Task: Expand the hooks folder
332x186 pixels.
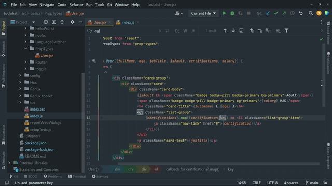Action: coord(25,35)
